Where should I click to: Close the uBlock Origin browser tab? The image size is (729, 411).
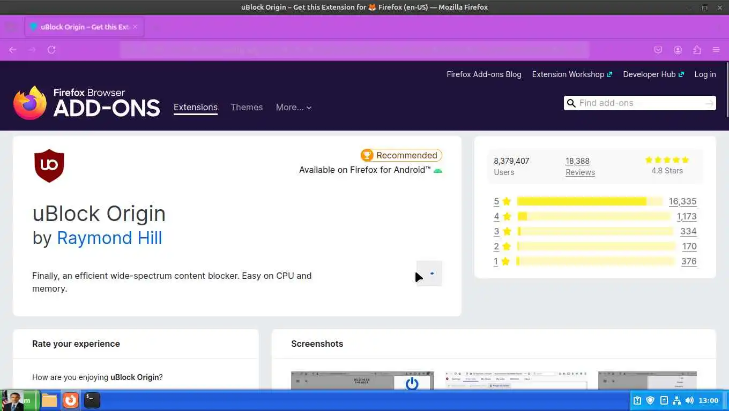[x=135, y=27]
